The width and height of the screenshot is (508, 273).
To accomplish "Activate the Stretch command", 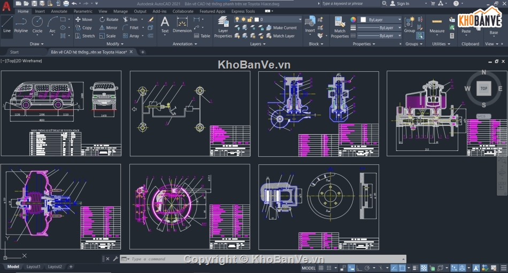I will [x=85, y=36].
